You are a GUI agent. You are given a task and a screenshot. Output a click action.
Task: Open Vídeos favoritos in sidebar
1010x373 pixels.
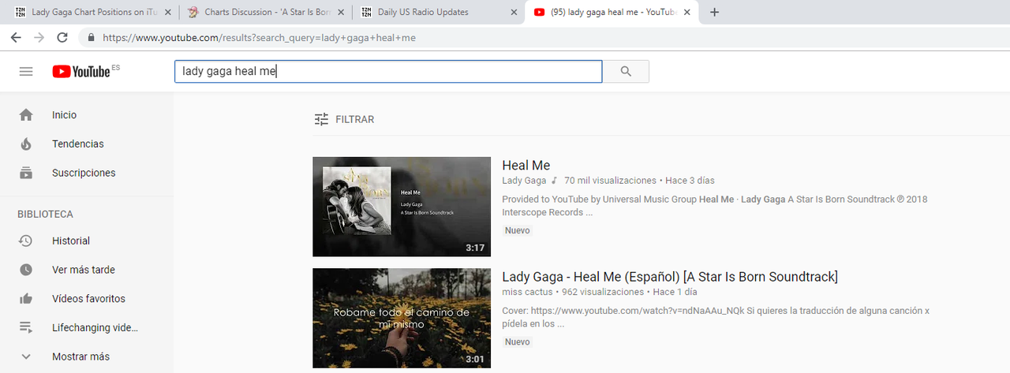tap(87, 299)
